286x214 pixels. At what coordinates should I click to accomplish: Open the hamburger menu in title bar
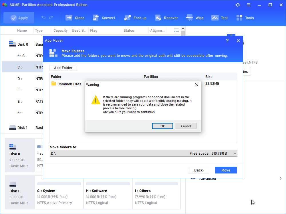pyautogui.click(x=249, y=5)
